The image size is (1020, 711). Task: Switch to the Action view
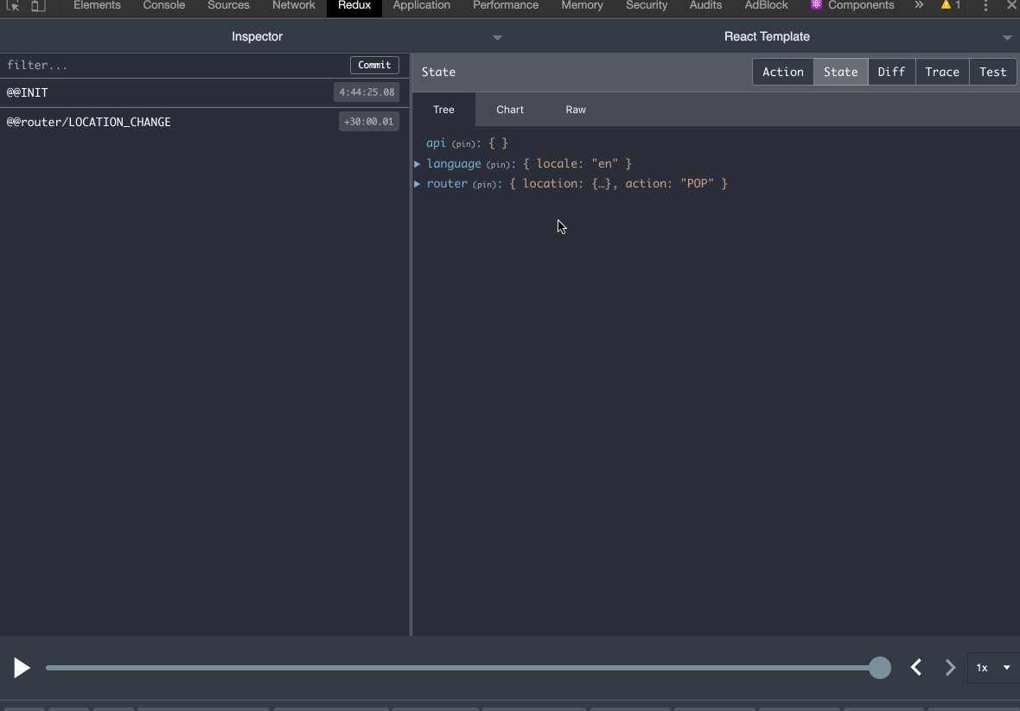782,73
